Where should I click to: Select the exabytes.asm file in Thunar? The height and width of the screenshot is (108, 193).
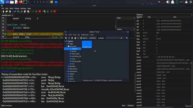[87, 44]
